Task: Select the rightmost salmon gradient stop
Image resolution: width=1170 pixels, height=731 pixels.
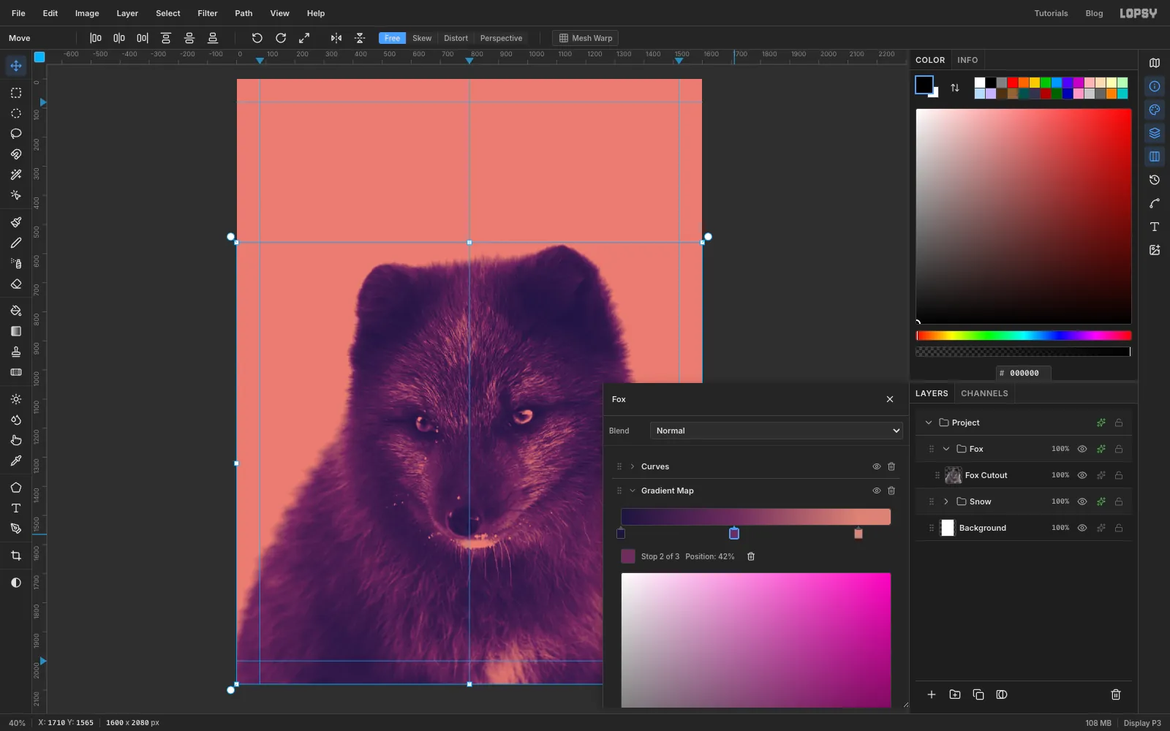Action: coord(858,534)
